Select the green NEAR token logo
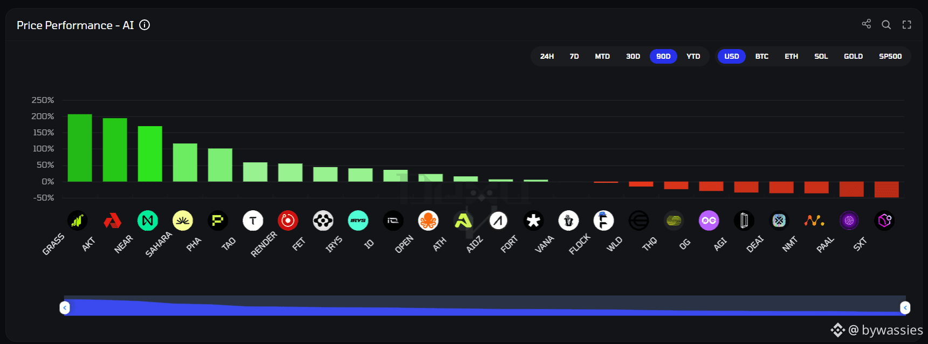 (148, 221)
